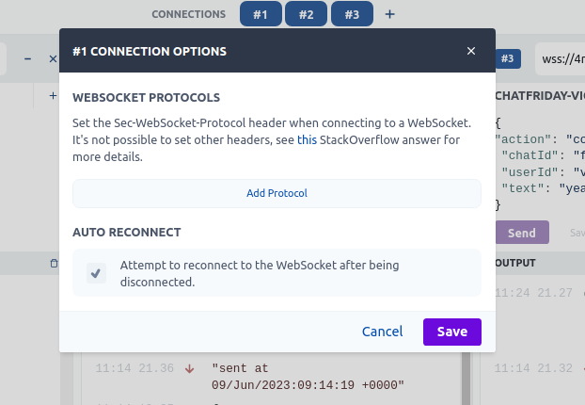This screenshot has width=585, height=405.
Task: Clear output using the trash icon
Action: [55, 263]
